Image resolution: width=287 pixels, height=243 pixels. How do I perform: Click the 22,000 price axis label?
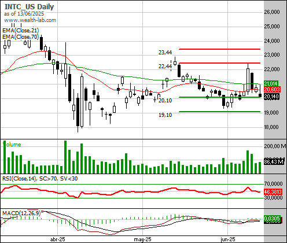tap(272, 69)
